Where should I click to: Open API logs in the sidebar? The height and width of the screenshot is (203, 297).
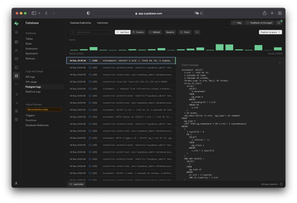[x=30, y=77]
